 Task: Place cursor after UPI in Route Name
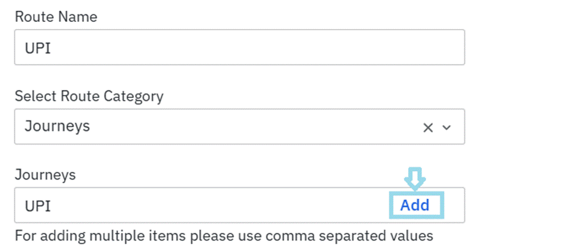point(52,48)
